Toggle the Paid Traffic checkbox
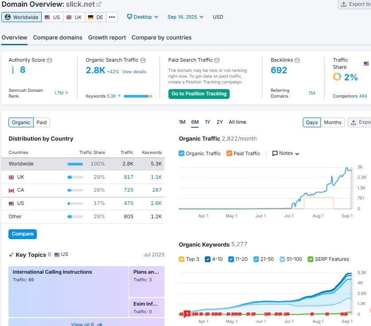Viewport: 371px width, 326px height. (x=229, y=153)
